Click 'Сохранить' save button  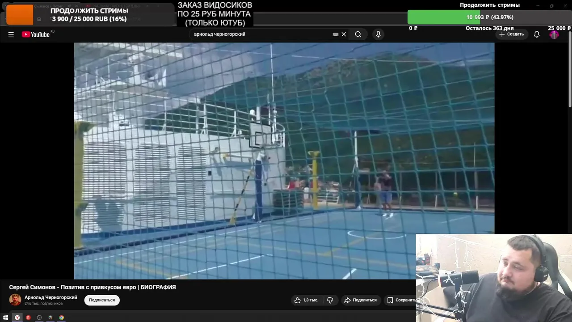tap(401, 300)
